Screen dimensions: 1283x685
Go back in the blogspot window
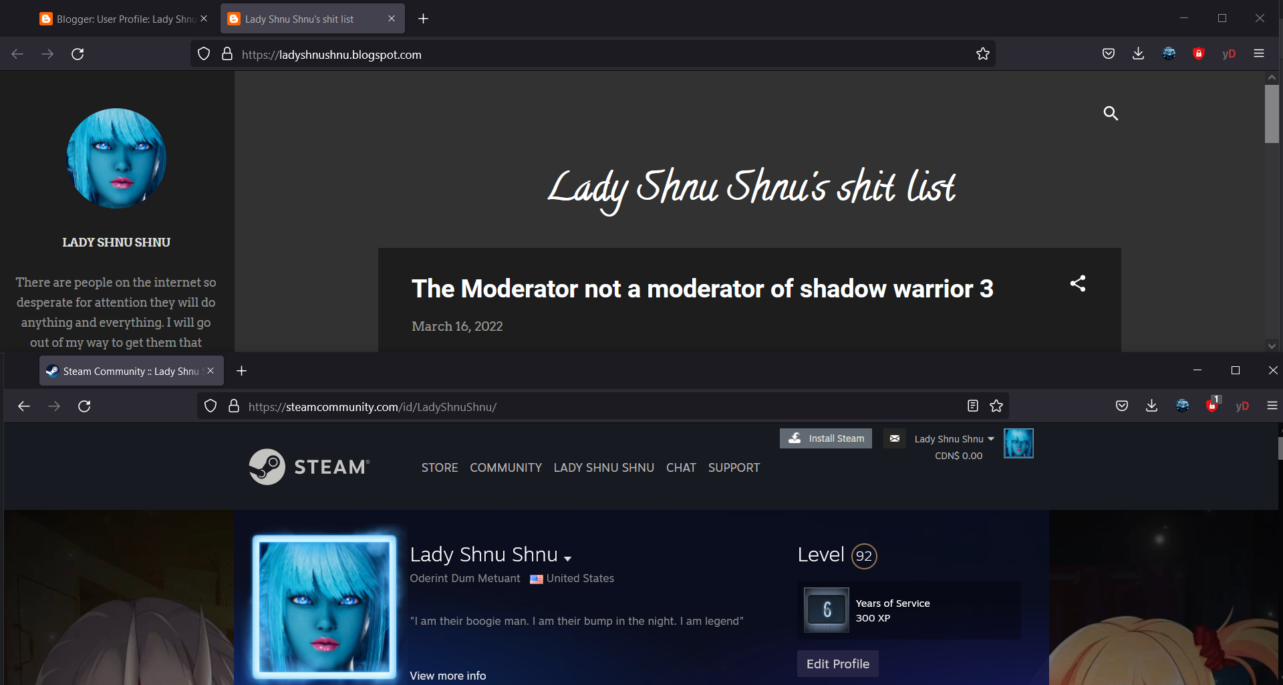point(17,54)
